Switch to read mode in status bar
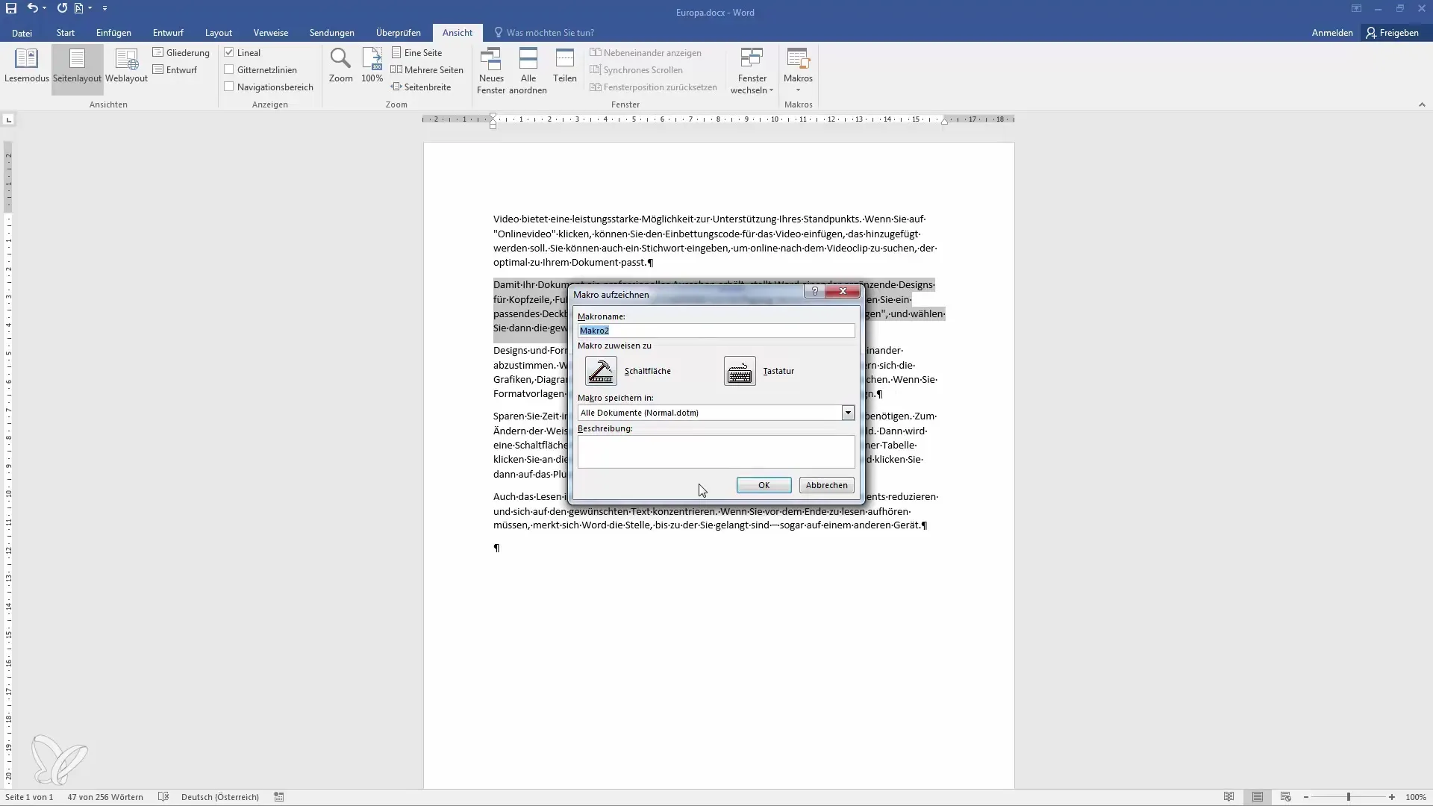Screen dimensions: 1433x806 pyautogui.click(x=1228, y=797)
